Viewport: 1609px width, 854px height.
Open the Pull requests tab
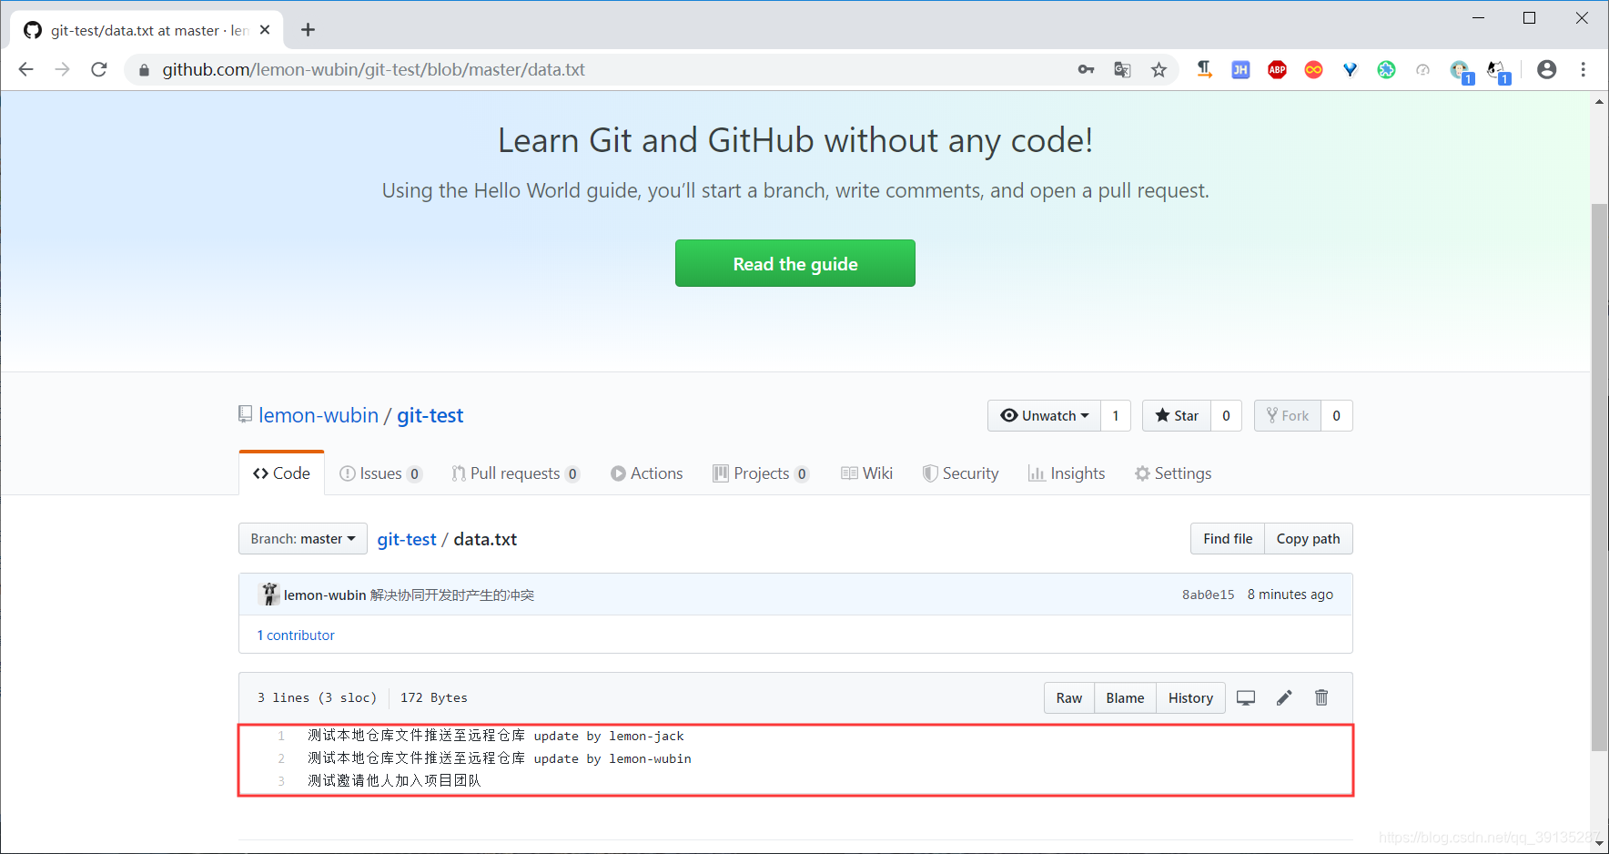point(515,473)
